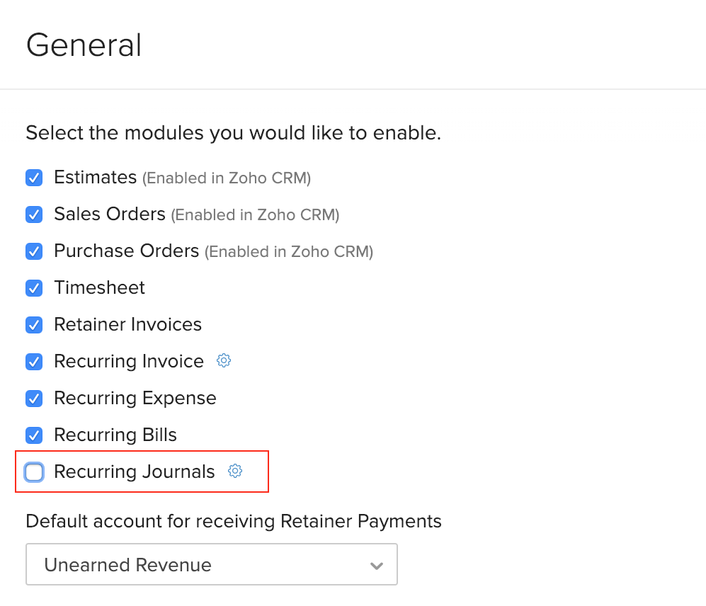Uncheck the Timesheet module checkbox

click(x=34, y=288)
